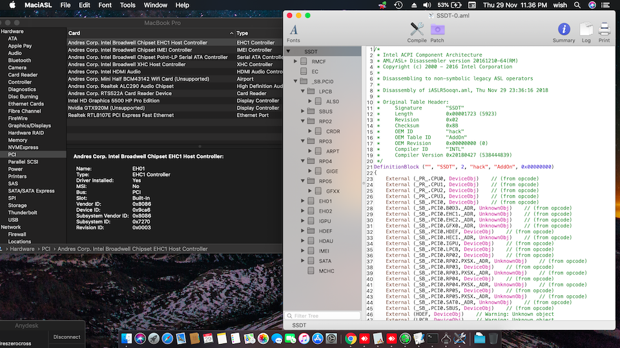Select USB in System Information sidebar
Image resolution: width=620 pixels, height=348 pixels.
click(13, 220)
